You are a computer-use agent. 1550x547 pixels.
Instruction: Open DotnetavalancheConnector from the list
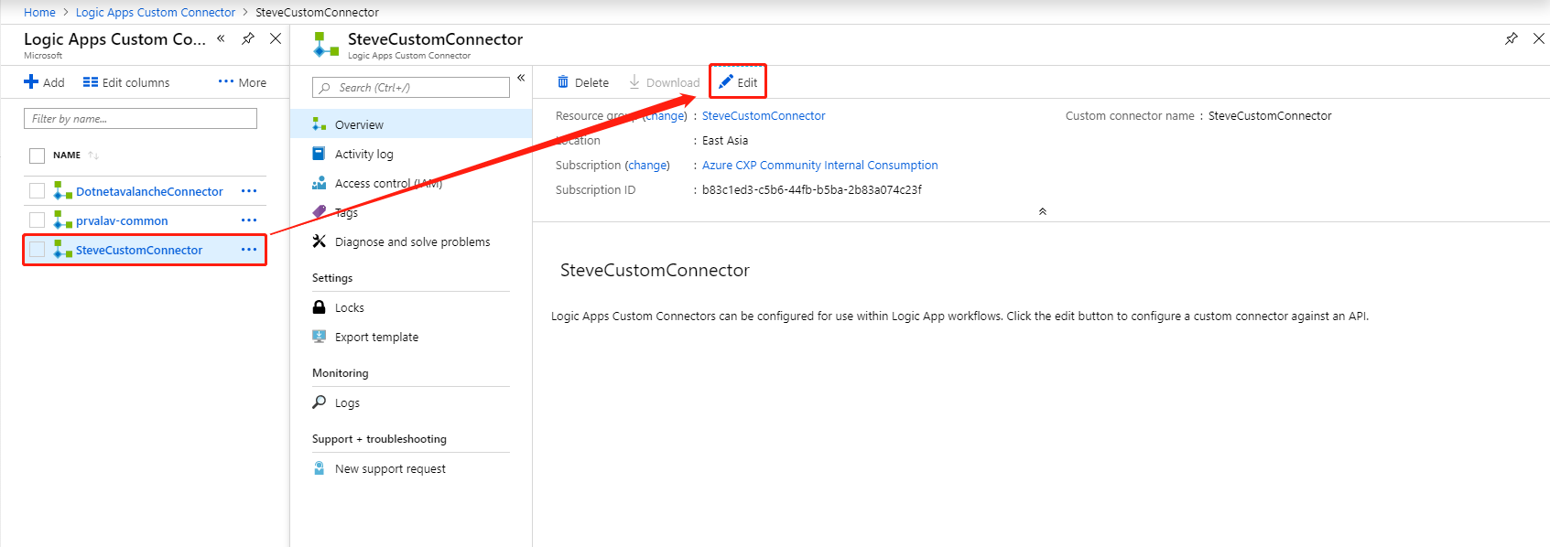[149, 191]
